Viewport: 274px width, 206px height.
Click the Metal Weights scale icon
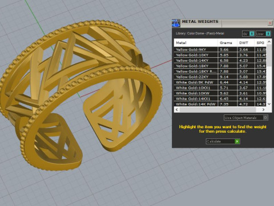(176, 23)
